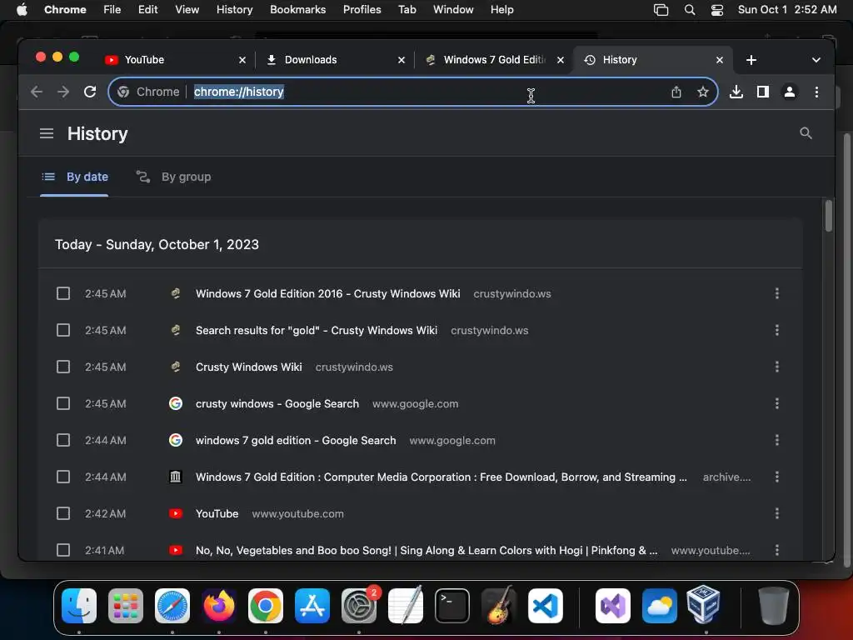Viewport: 853px width, 640px height.
Task: Check the Windows 7 Gold Edition 2016 entry
Action: tap(63, 293)
